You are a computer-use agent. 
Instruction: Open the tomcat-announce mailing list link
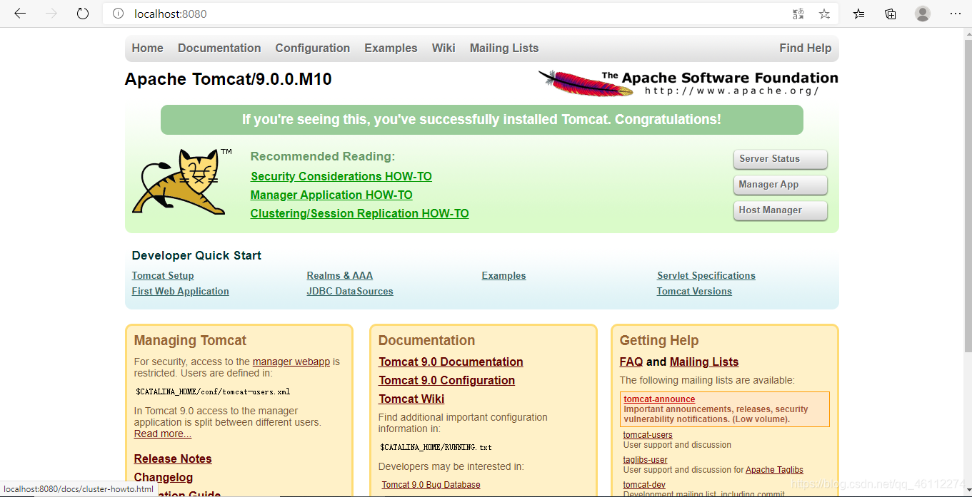[x=659, y=399]
